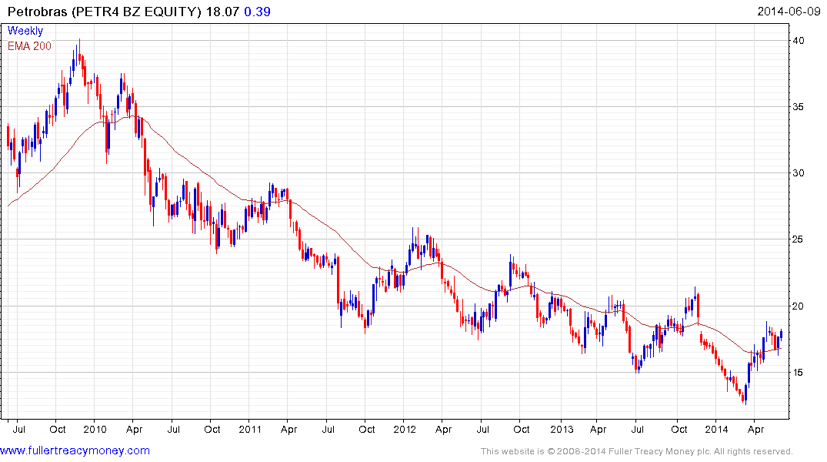Click the 'EMA 200' indicator label
The image size is (827, 462).
29,46
